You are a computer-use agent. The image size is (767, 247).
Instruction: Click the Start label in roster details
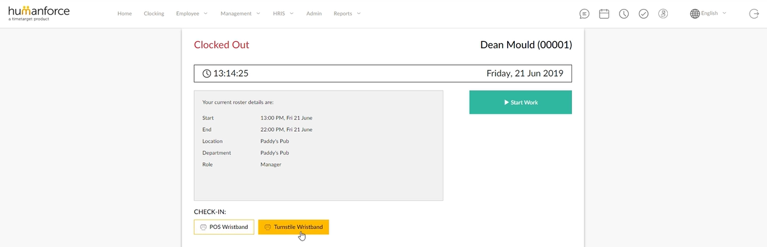(x=208, y=118)
